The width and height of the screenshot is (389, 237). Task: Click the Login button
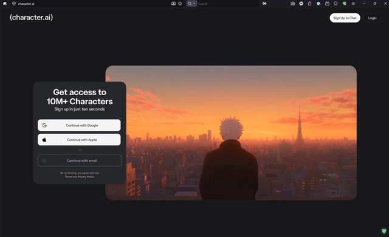point(372,18)
